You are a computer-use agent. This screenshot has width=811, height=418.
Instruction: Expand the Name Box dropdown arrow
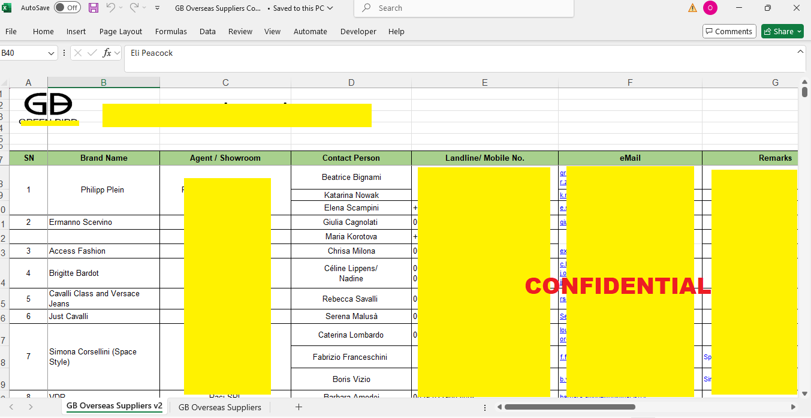click(x=51, y=53)
